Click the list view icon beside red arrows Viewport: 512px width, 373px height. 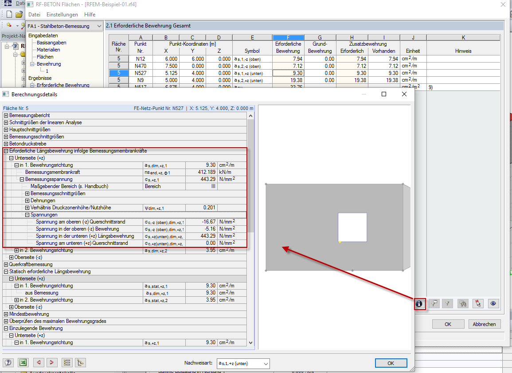tap(67, 362)
